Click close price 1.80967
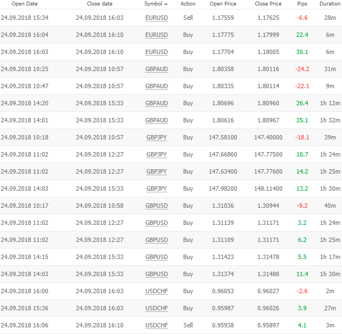This screenshot has width=342, height=334. pyautogui.click(x=268, y=120)
